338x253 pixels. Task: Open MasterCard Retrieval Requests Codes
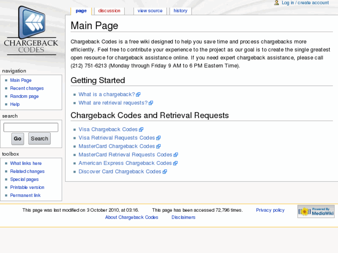(x=125, y=155)
